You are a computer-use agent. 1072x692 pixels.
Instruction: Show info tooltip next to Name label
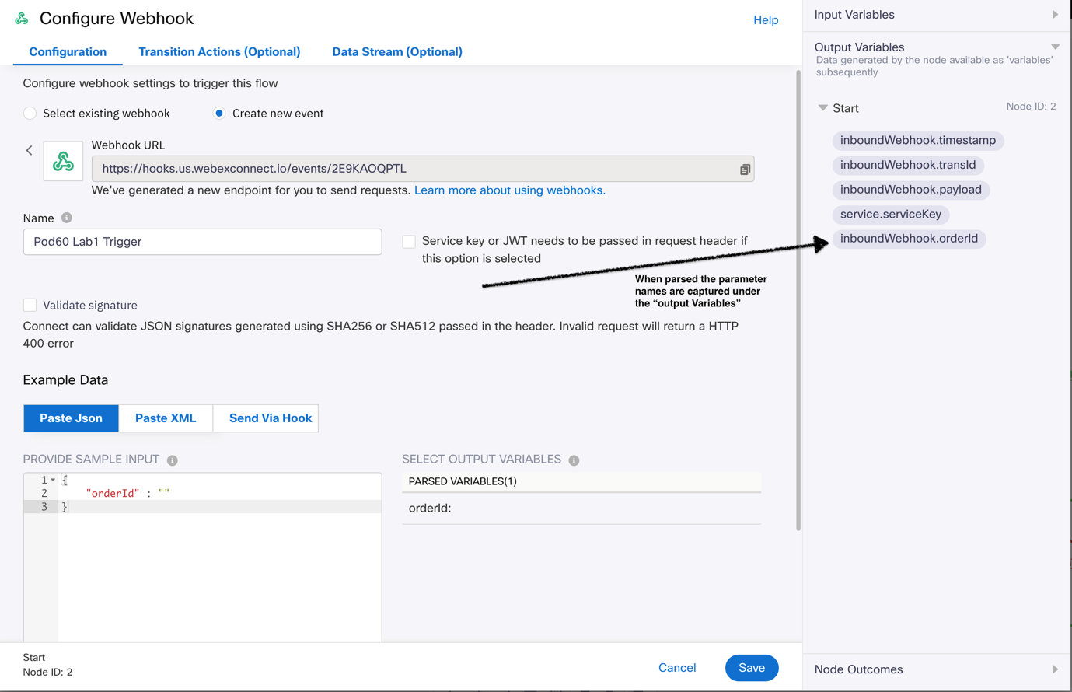click(x=67, y=218)
